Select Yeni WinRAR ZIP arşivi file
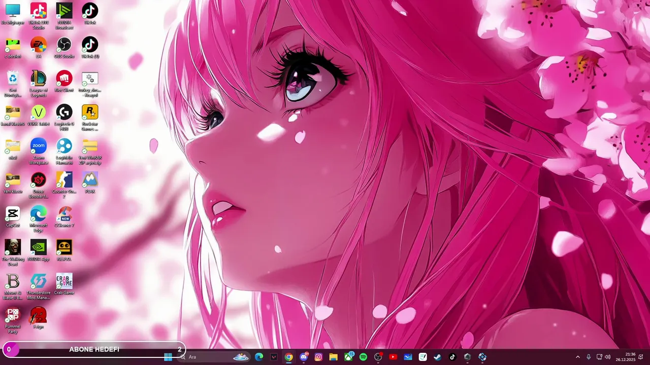Image resolution: width=650 pixels, height=365 pixels. 90,152
